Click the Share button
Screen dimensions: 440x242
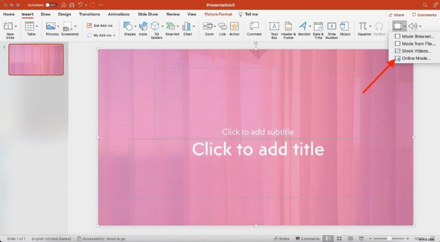[x=396, y=15]
